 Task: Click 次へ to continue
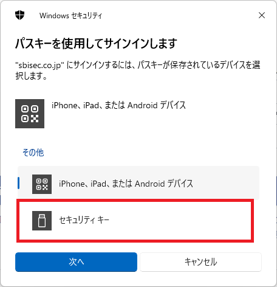(x=76, y=262)
